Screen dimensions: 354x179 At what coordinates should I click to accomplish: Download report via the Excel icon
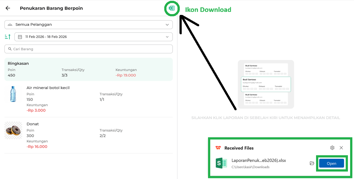[x=172, y=8]
